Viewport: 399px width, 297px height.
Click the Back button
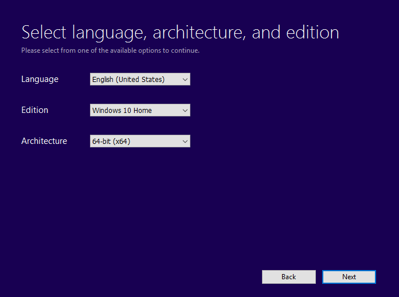coord(289,277)
